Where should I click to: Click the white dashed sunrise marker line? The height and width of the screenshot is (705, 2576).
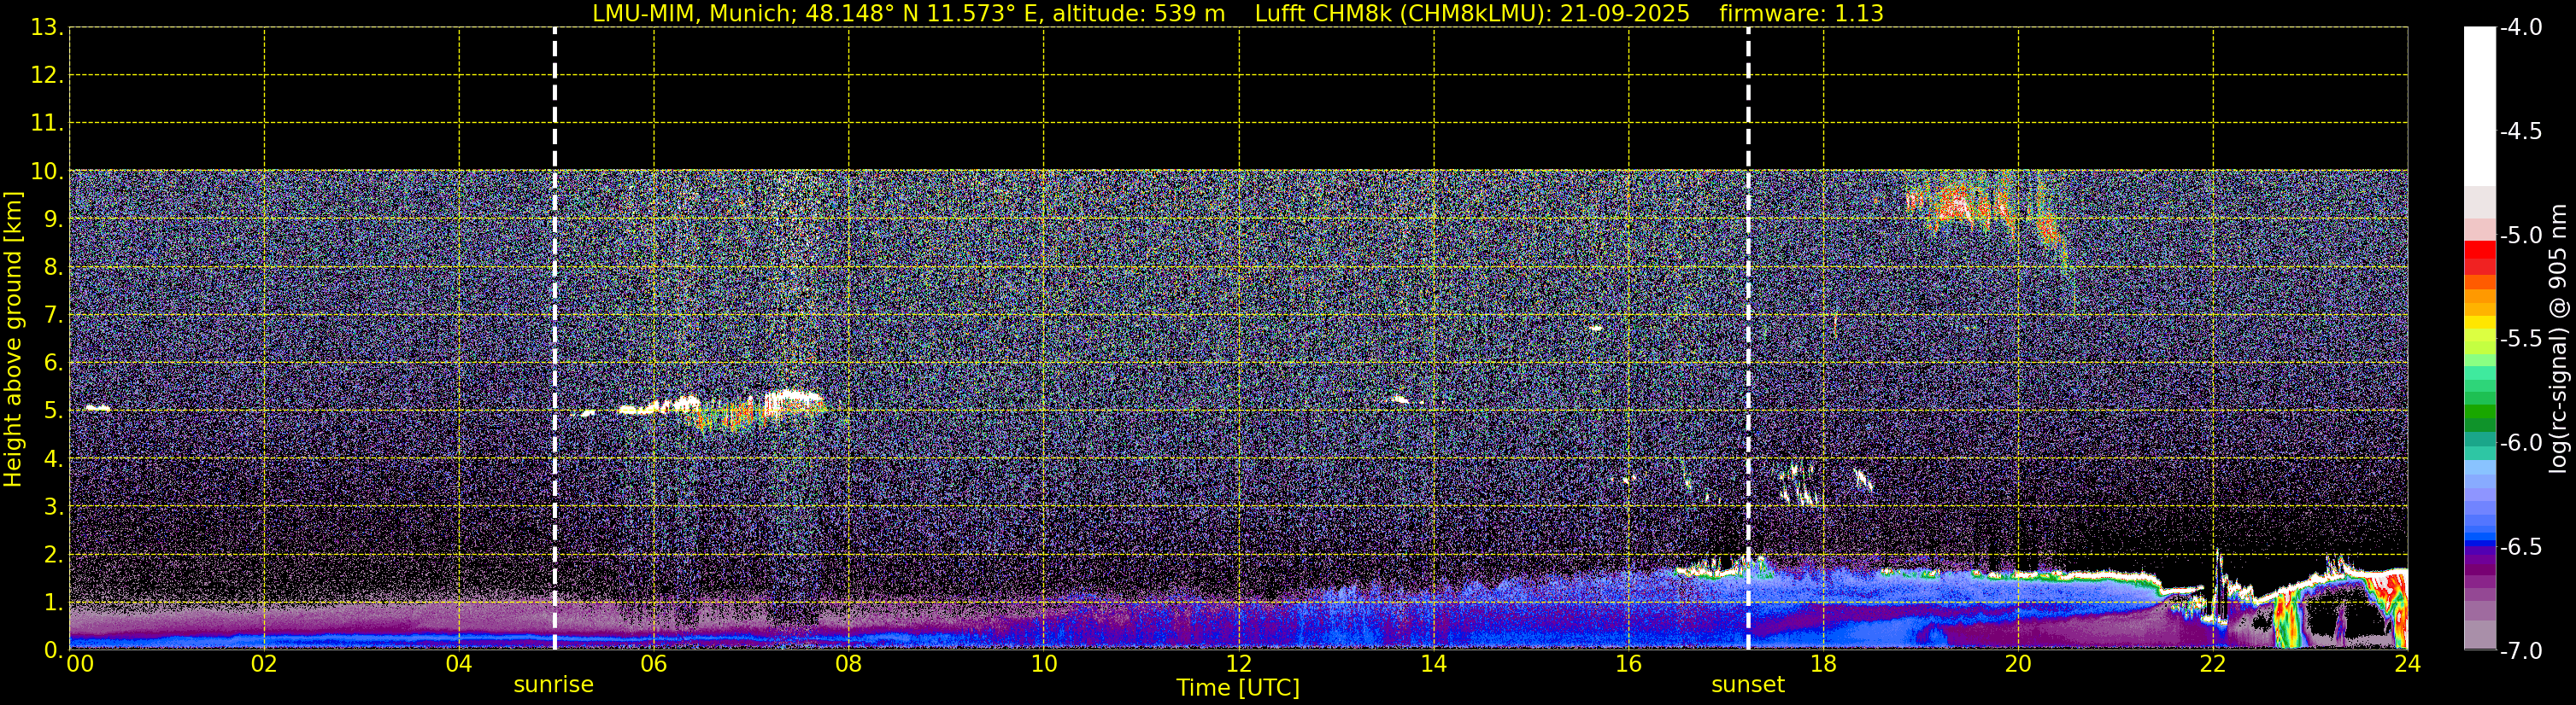[555, 339]
